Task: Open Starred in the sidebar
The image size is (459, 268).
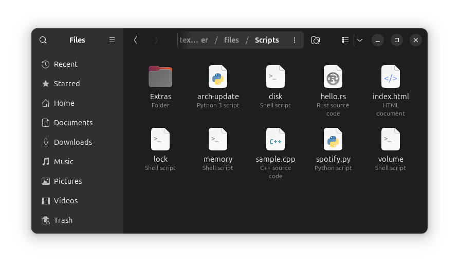Action: (66, 84)
